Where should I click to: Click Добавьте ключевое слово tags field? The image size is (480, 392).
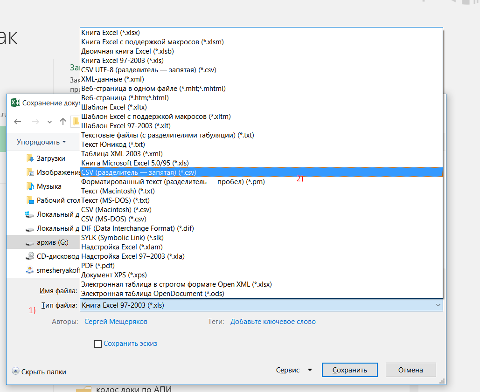point(273,322)
